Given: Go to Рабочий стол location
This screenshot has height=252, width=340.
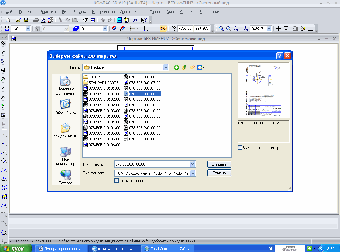Looking at the screenshot, I should [x=66, y=107].
